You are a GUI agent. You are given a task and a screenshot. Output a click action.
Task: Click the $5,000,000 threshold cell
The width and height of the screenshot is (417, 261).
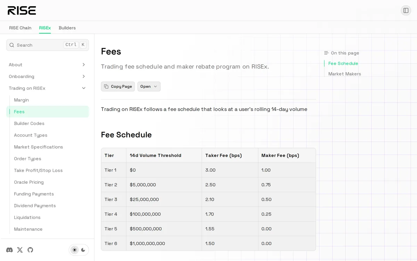tap(164, 185)
